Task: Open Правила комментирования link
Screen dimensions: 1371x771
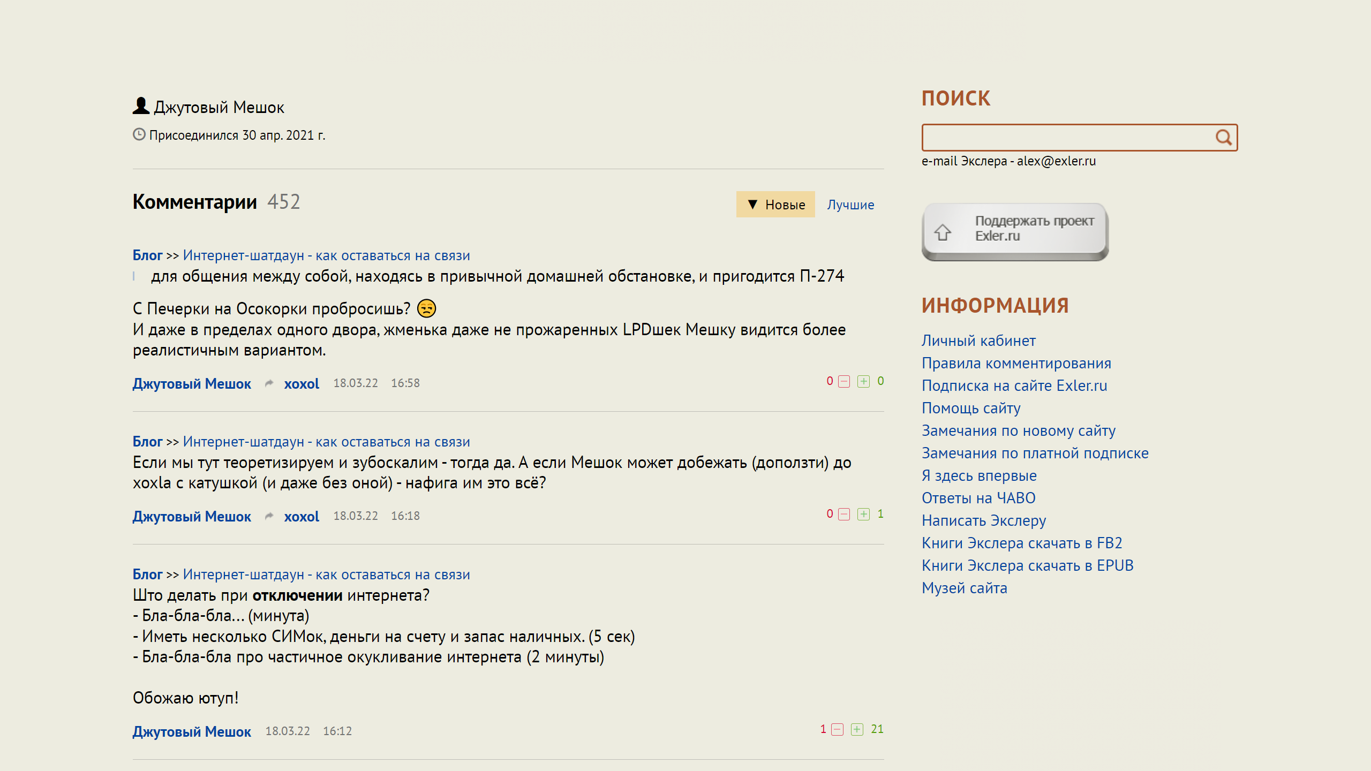Action: pos(1016,363)
